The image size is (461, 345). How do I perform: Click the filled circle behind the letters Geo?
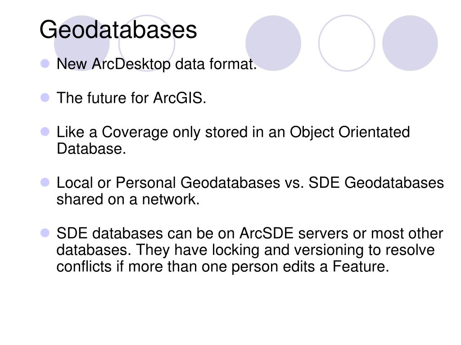click(x=82, y=43)
